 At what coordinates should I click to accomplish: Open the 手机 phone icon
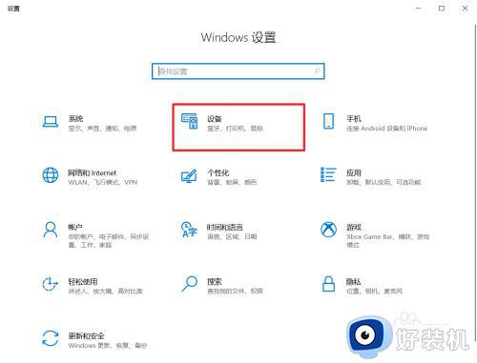(x=328, y=121)
